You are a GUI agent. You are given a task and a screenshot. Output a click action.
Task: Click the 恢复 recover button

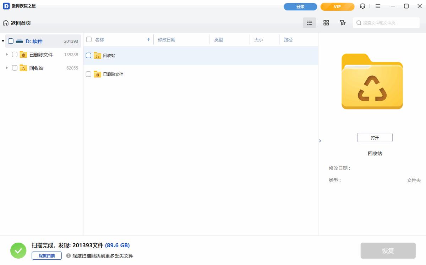point(388,251)
